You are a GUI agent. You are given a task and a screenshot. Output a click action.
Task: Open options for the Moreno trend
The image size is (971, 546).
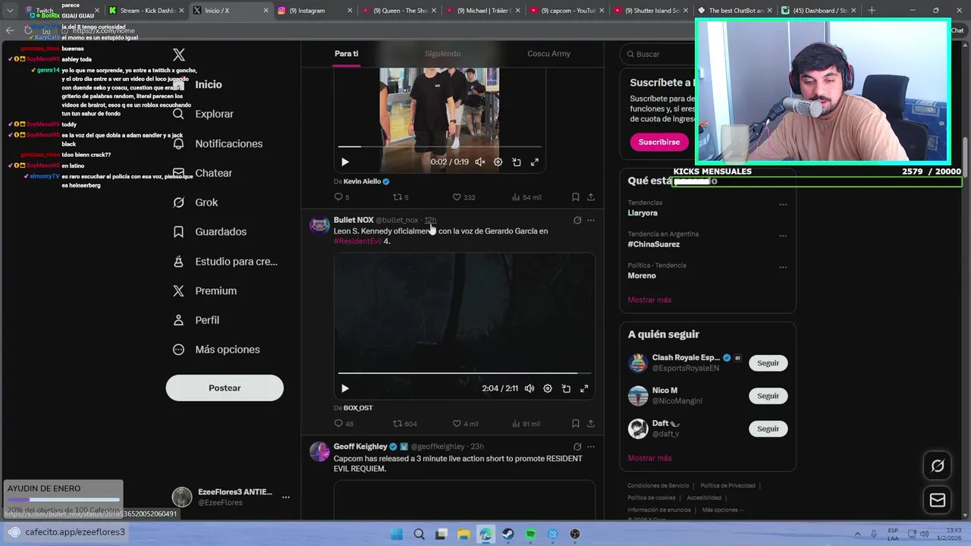tap(783, 267)
